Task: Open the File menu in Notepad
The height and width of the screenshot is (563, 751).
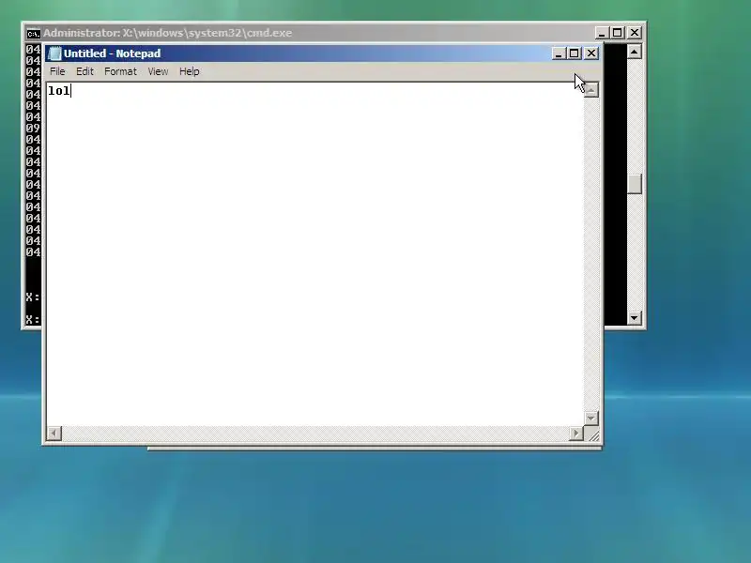Action: [57, 72]
